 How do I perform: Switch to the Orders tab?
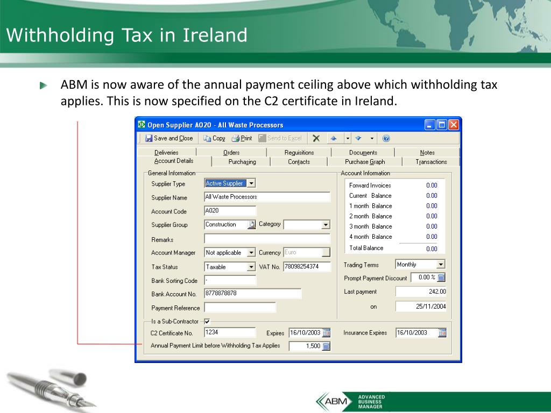[231, 152]
